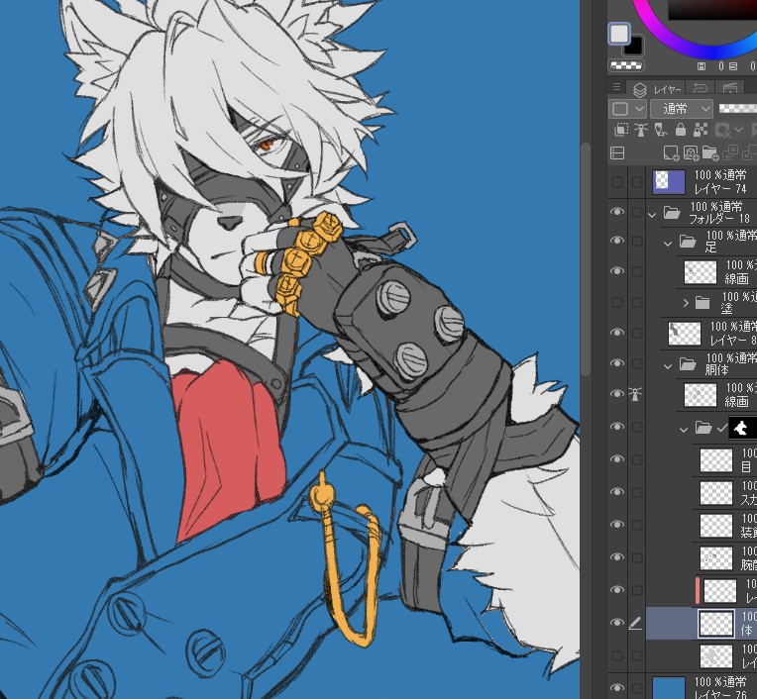Switch to the history undo tab
Viewport: 757px width, 699px height.
click(701, 88)
